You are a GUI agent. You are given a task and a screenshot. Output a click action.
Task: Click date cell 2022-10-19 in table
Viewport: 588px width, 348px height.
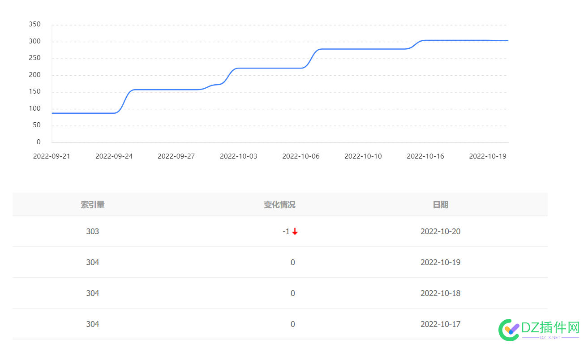coord(440,262)
